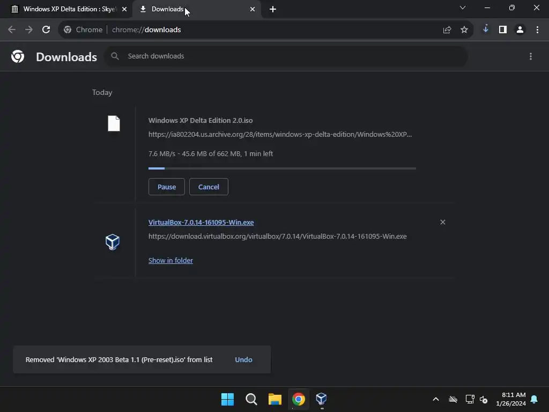Select the Downloads tab
Screen dimensions: 549x412
tap(196, 9)
